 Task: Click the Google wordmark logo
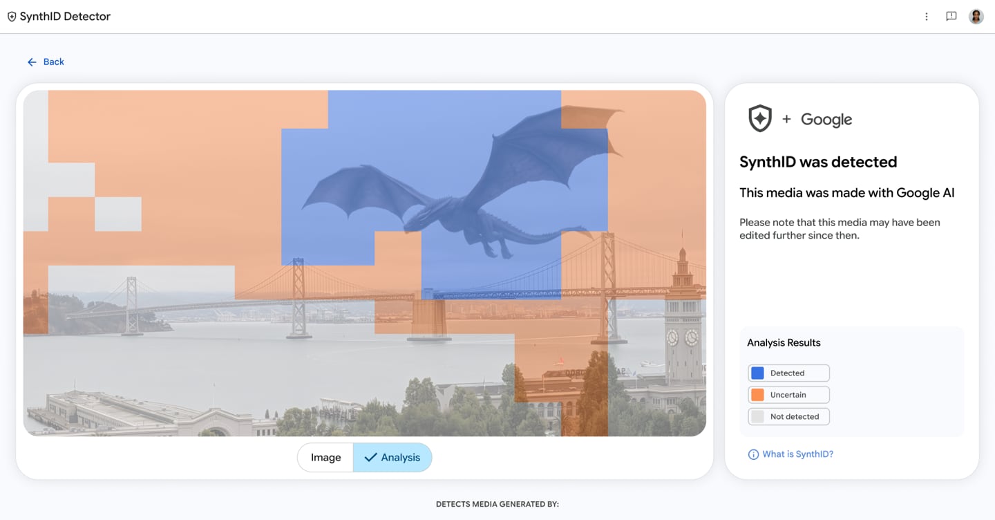(826, 120)
